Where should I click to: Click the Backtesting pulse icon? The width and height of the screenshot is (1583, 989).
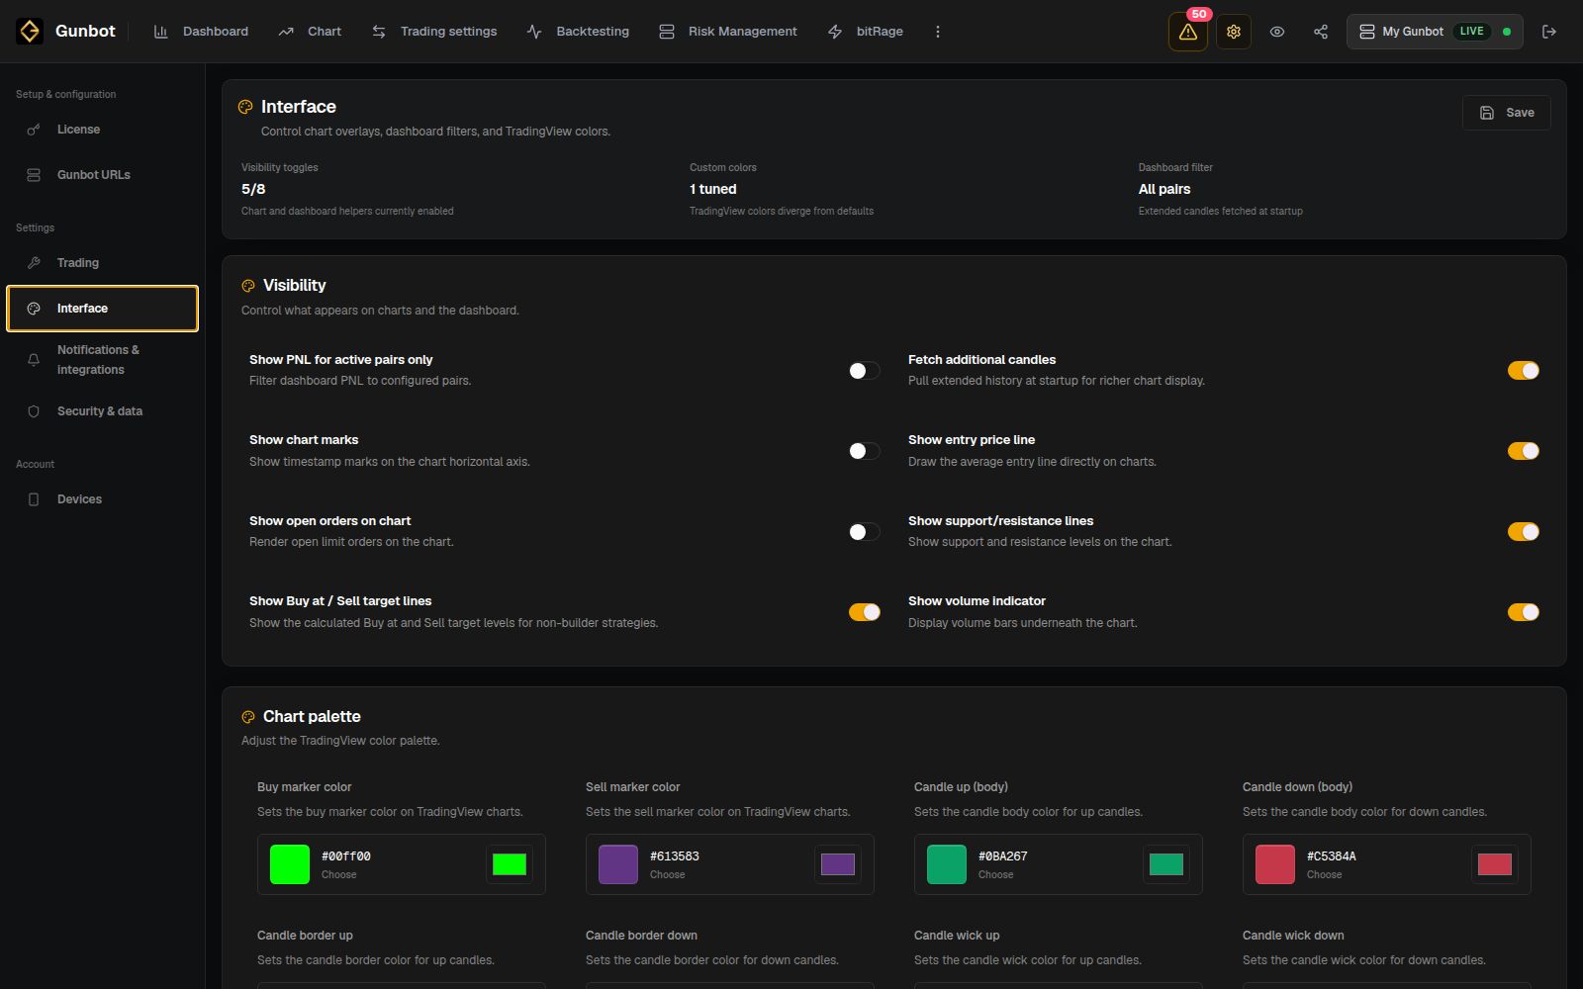click(x=534, y=32)
